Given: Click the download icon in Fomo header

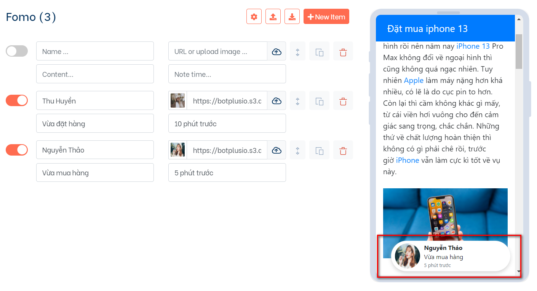Looking at the screenshot, I should pyautogui.click(x=292, y=17).
